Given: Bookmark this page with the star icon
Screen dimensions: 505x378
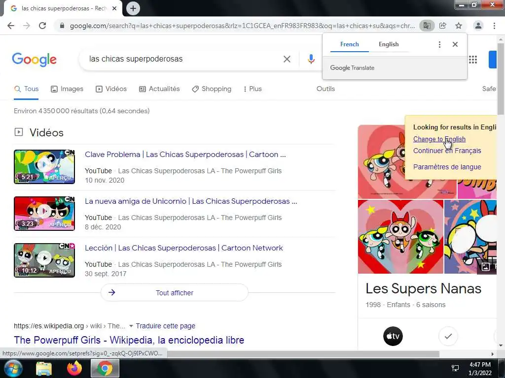Looking at the screenshot, I should click(x=459, y=26).
